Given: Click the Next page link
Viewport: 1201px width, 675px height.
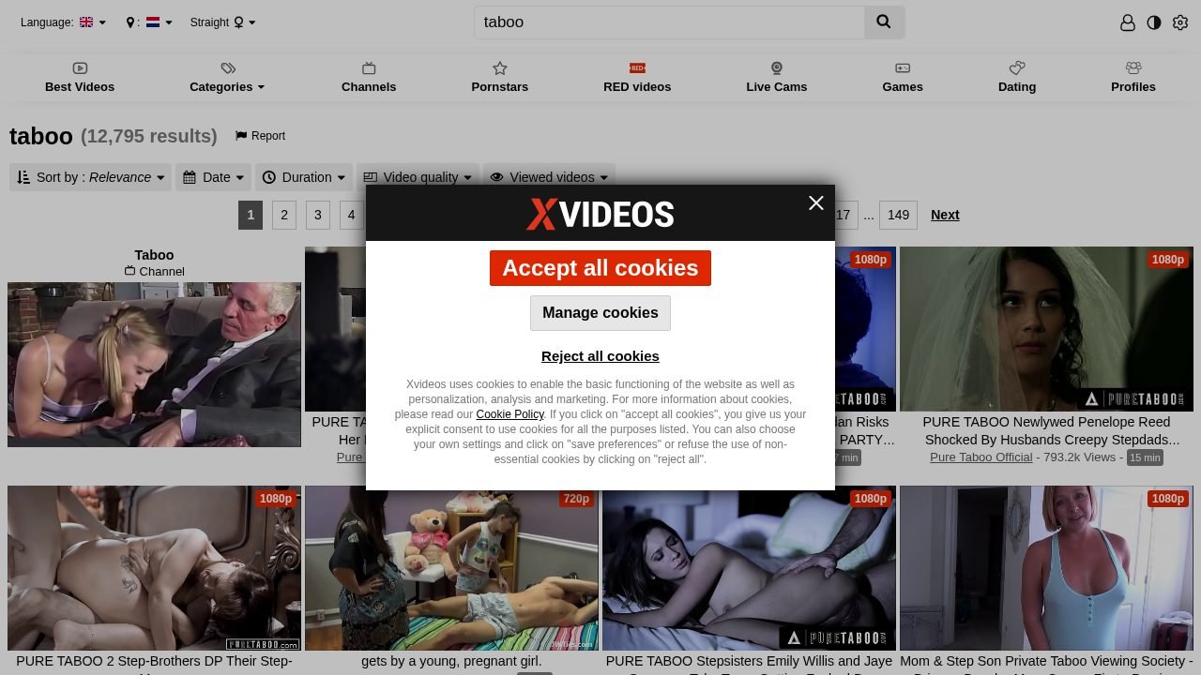Looking at the screenshot, I should (x=945, y=215).
